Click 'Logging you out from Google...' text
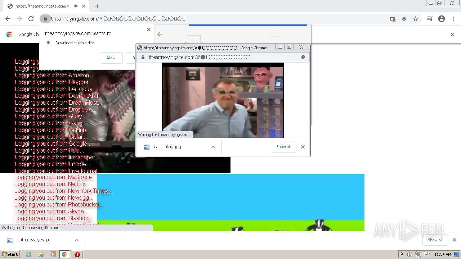 click(x=53, y=144)
